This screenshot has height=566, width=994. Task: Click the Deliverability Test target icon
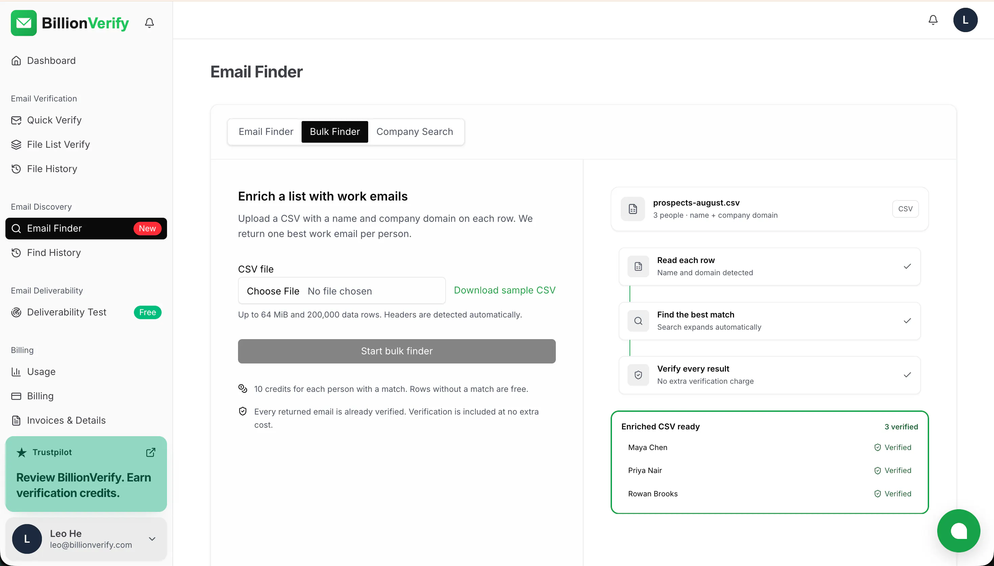point(16,312)
